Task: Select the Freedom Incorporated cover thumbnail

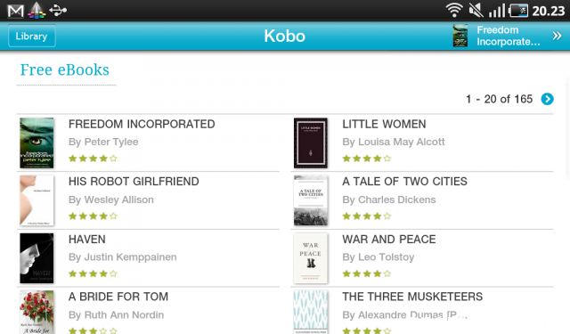Action: (37, 143)
